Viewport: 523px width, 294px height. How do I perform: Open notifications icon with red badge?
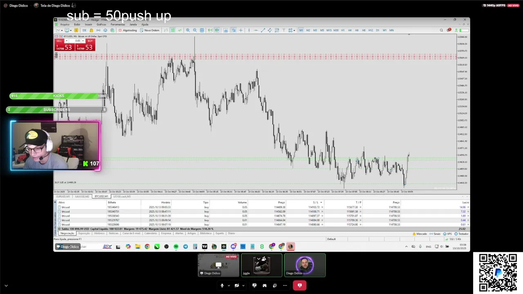[449, 30]
